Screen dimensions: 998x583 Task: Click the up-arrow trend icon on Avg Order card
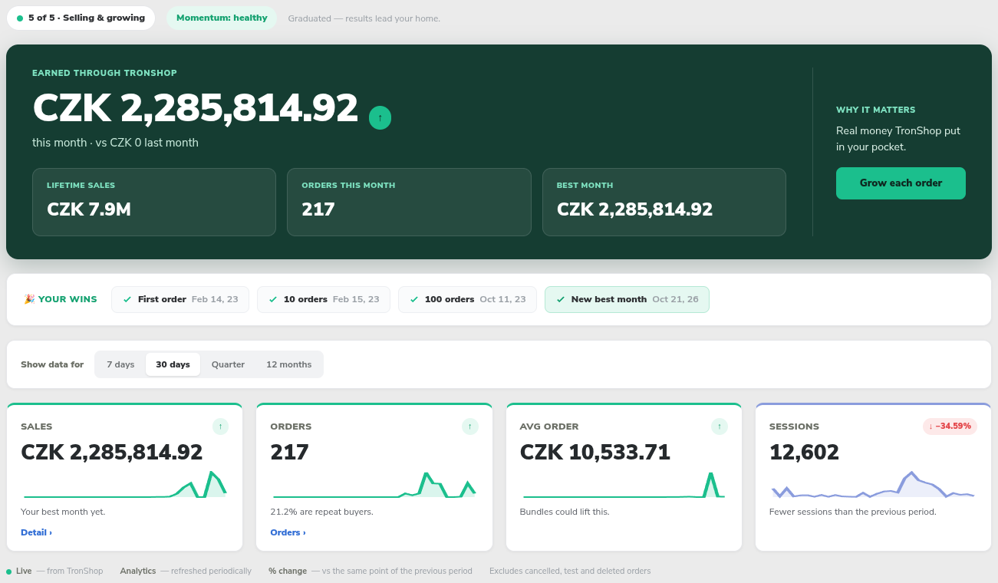coord(720,427)
